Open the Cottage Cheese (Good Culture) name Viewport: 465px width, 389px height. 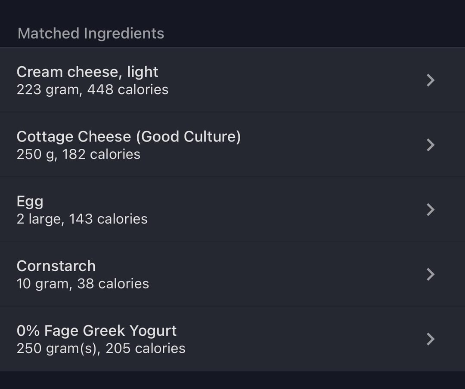129,137
